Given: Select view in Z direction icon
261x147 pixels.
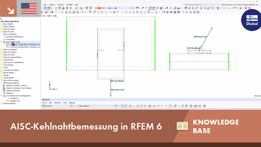Looking at the screenshot, I should coord(208,8).
